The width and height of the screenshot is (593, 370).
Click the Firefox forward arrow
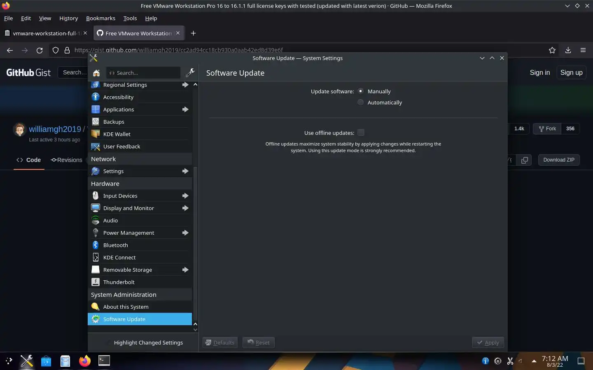pyautogui.click(x=25, y=50)
